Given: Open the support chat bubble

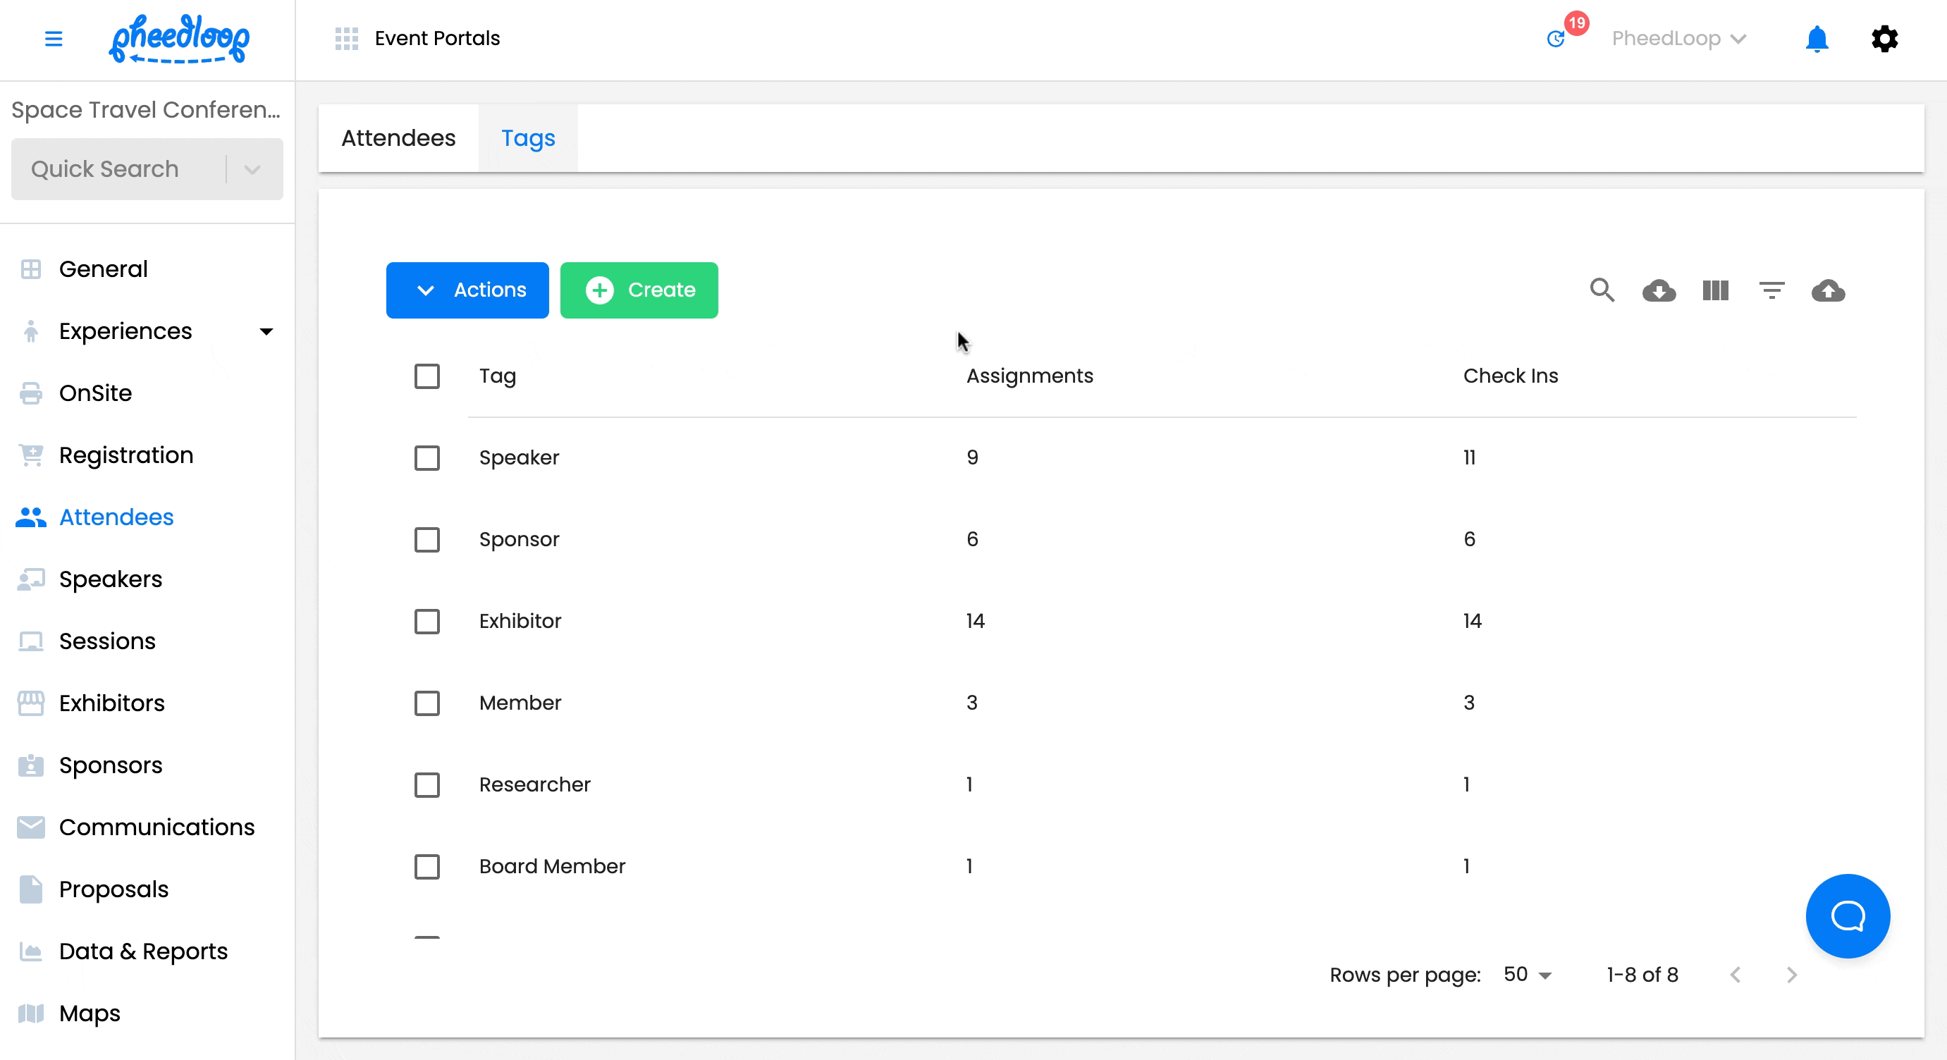Looking at the screenshot, I should 1847,916.
